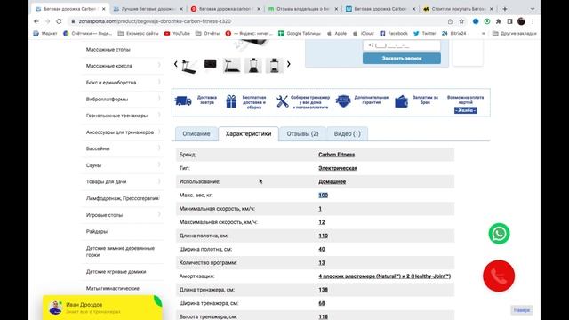Open the Райдеры sidebar category
This screenshot has width=569, height=320.
pyautogui.click(x=97, y=231)
